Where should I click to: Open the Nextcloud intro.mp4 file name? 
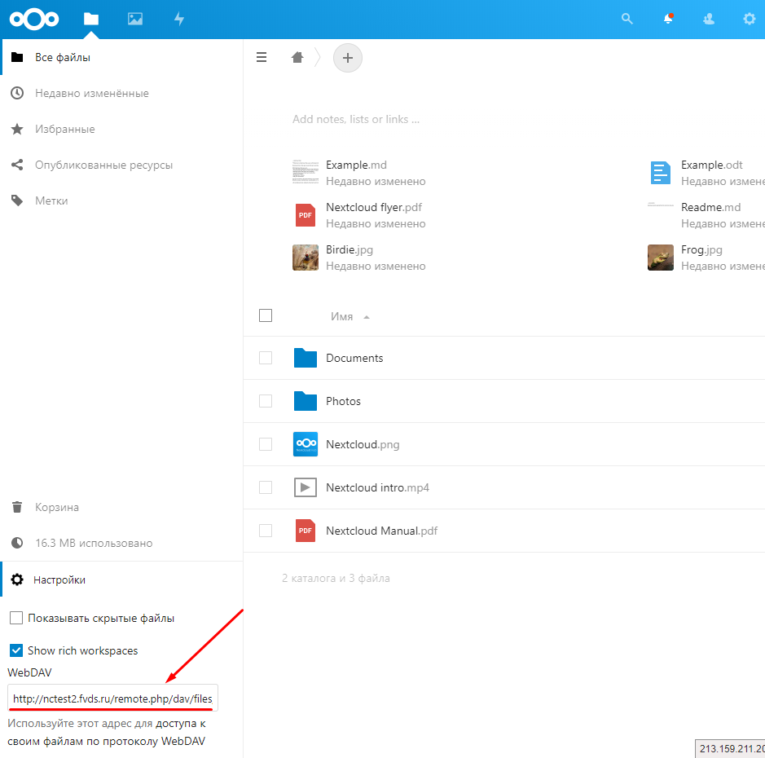378,487
